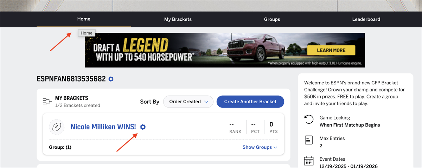Click the Create Another Bracket button
The height and width of the screenshot is (168, 422).
point(250,102)
